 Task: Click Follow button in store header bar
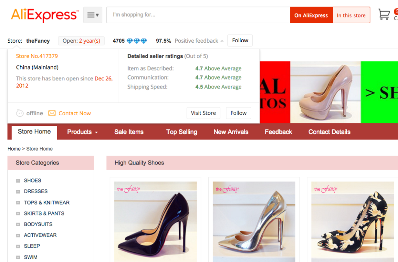(240, 40)
